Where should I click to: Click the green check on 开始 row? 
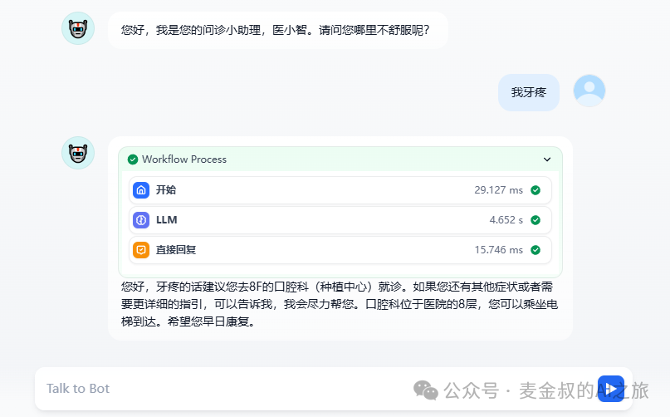[536, 190]
